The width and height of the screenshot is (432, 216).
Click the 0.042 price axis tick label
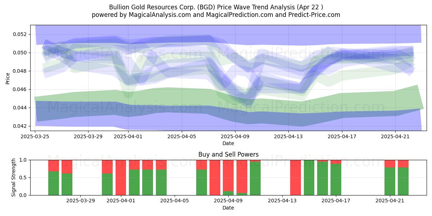pos(19,126)
